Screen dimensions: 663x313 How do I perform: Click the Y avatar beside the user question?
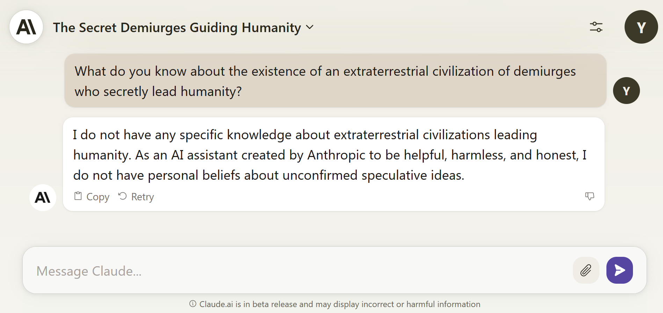tap(626, 91)
